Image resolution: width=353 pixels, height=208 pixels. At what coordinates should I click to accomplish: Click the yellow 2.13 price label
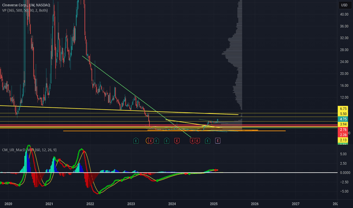(343, 140)
